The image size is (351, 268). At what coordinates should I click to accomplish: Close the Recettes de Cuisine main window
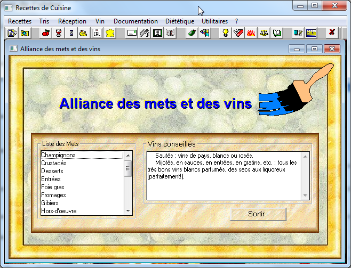pyautogui.click(x=334, y=5)
